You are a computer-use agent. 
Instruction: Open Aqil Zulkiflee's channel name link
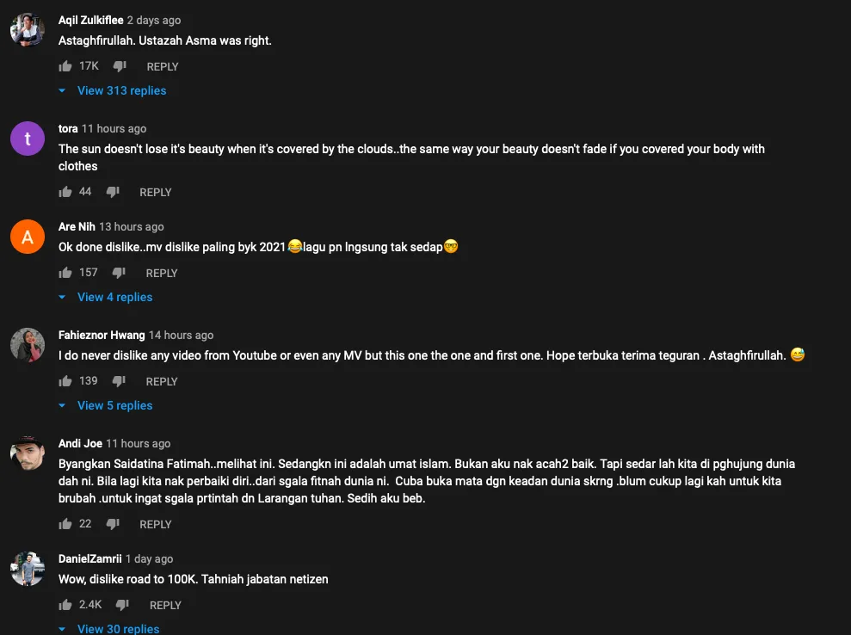click(x=90, y=20)
